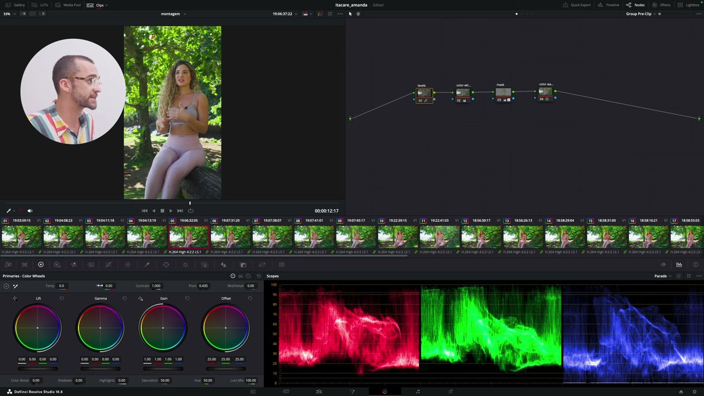Toggle the Gallery panel

point(15,5)
